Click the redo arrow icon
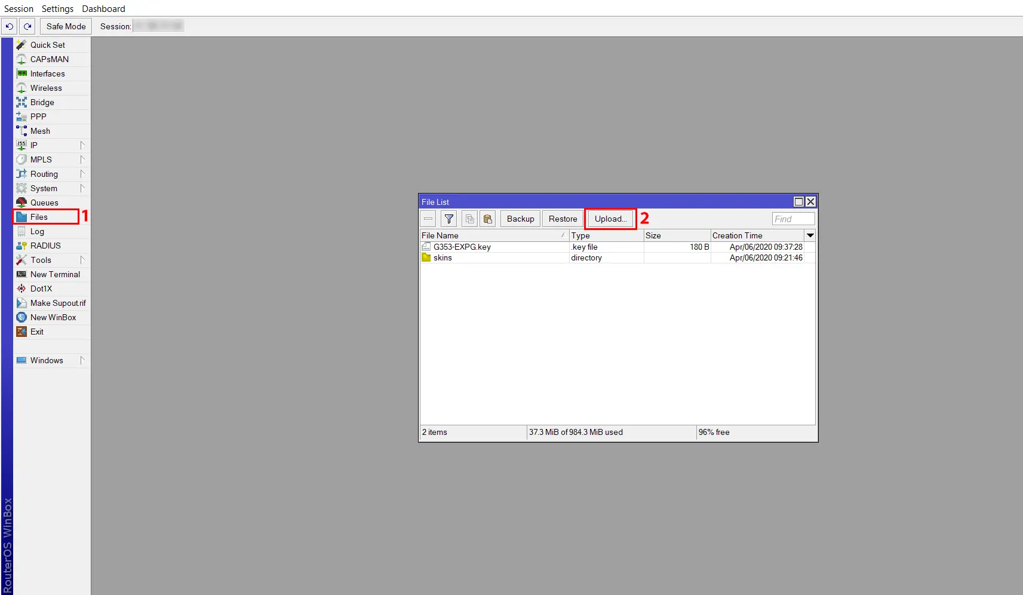 point(27,26)
